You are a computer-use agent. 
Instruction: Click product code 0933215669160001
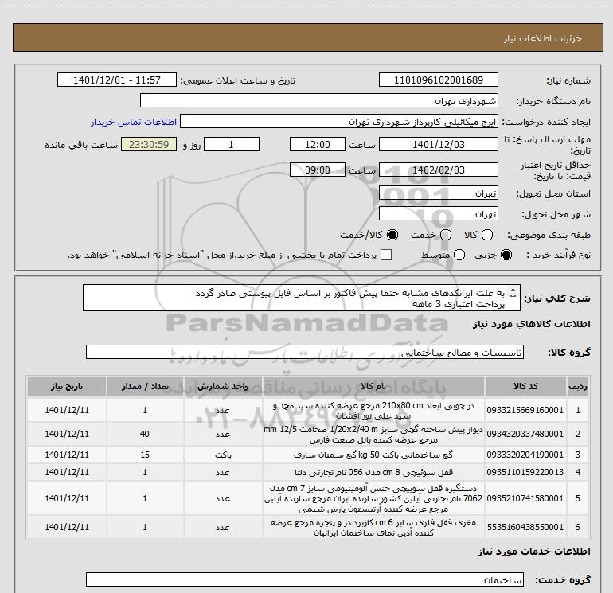pyautogui.click(x=525, y=410)
